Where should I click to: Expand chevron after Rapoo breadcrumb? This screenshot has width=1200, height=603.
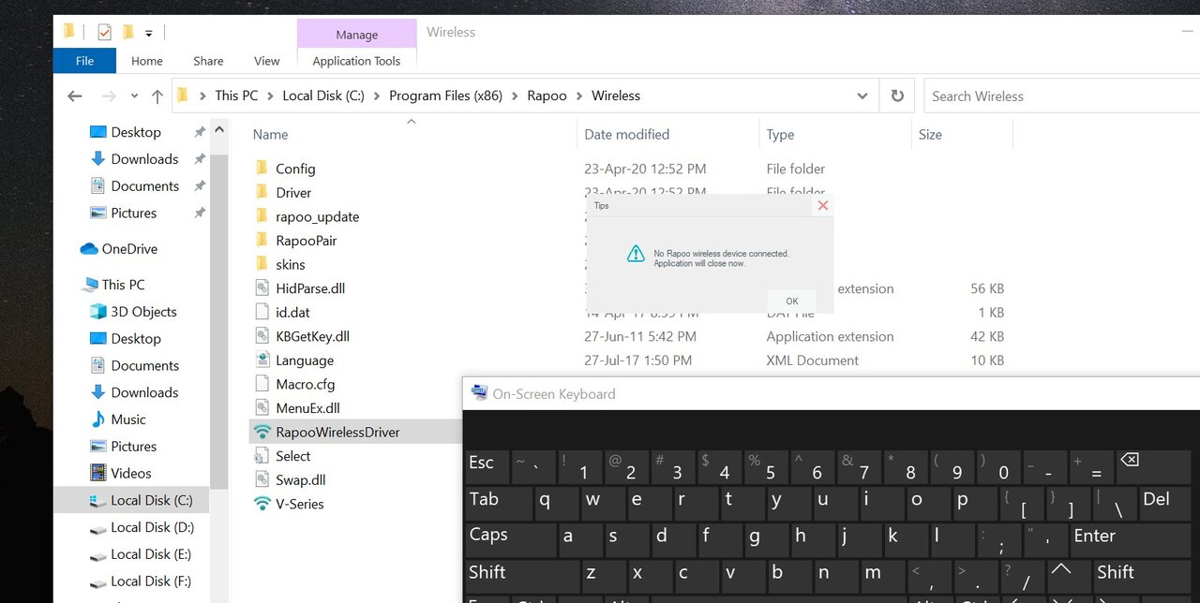(579, 96)
